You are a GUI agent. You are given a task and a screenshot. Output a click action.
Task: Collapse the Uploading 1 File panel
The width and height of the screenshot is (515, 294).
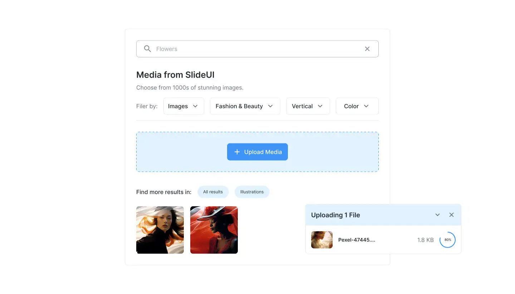[x=437, y=215]
